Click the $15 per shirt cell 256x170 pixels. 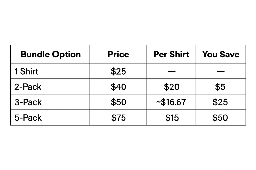point(172,118)
